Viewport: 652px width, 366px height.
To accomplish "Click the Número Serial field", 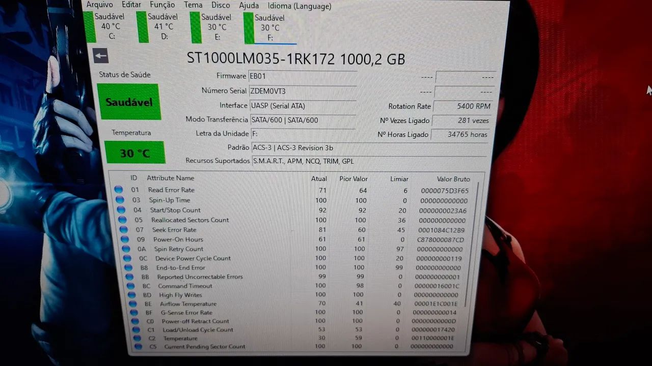I will click(x=303, y=91).
